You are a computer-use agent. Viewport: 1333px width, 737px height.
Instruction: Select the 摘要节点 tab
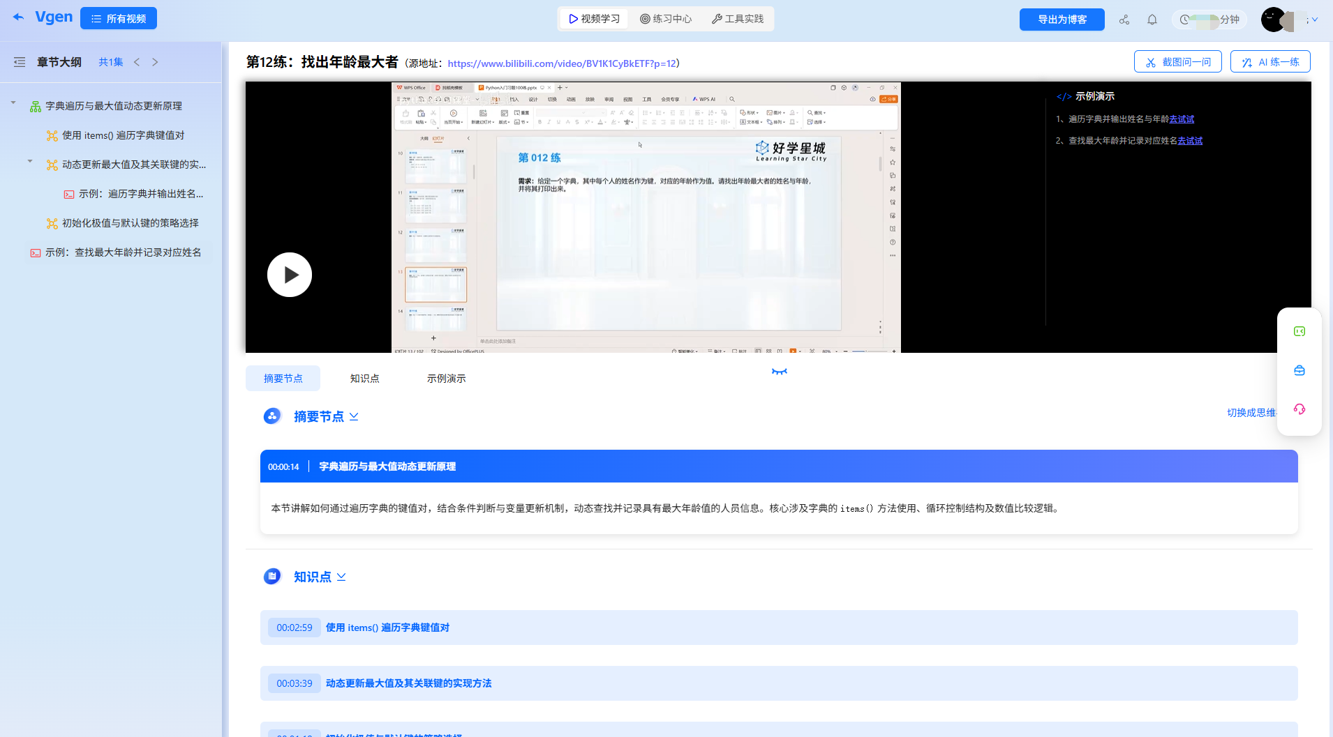pos(283,379)
